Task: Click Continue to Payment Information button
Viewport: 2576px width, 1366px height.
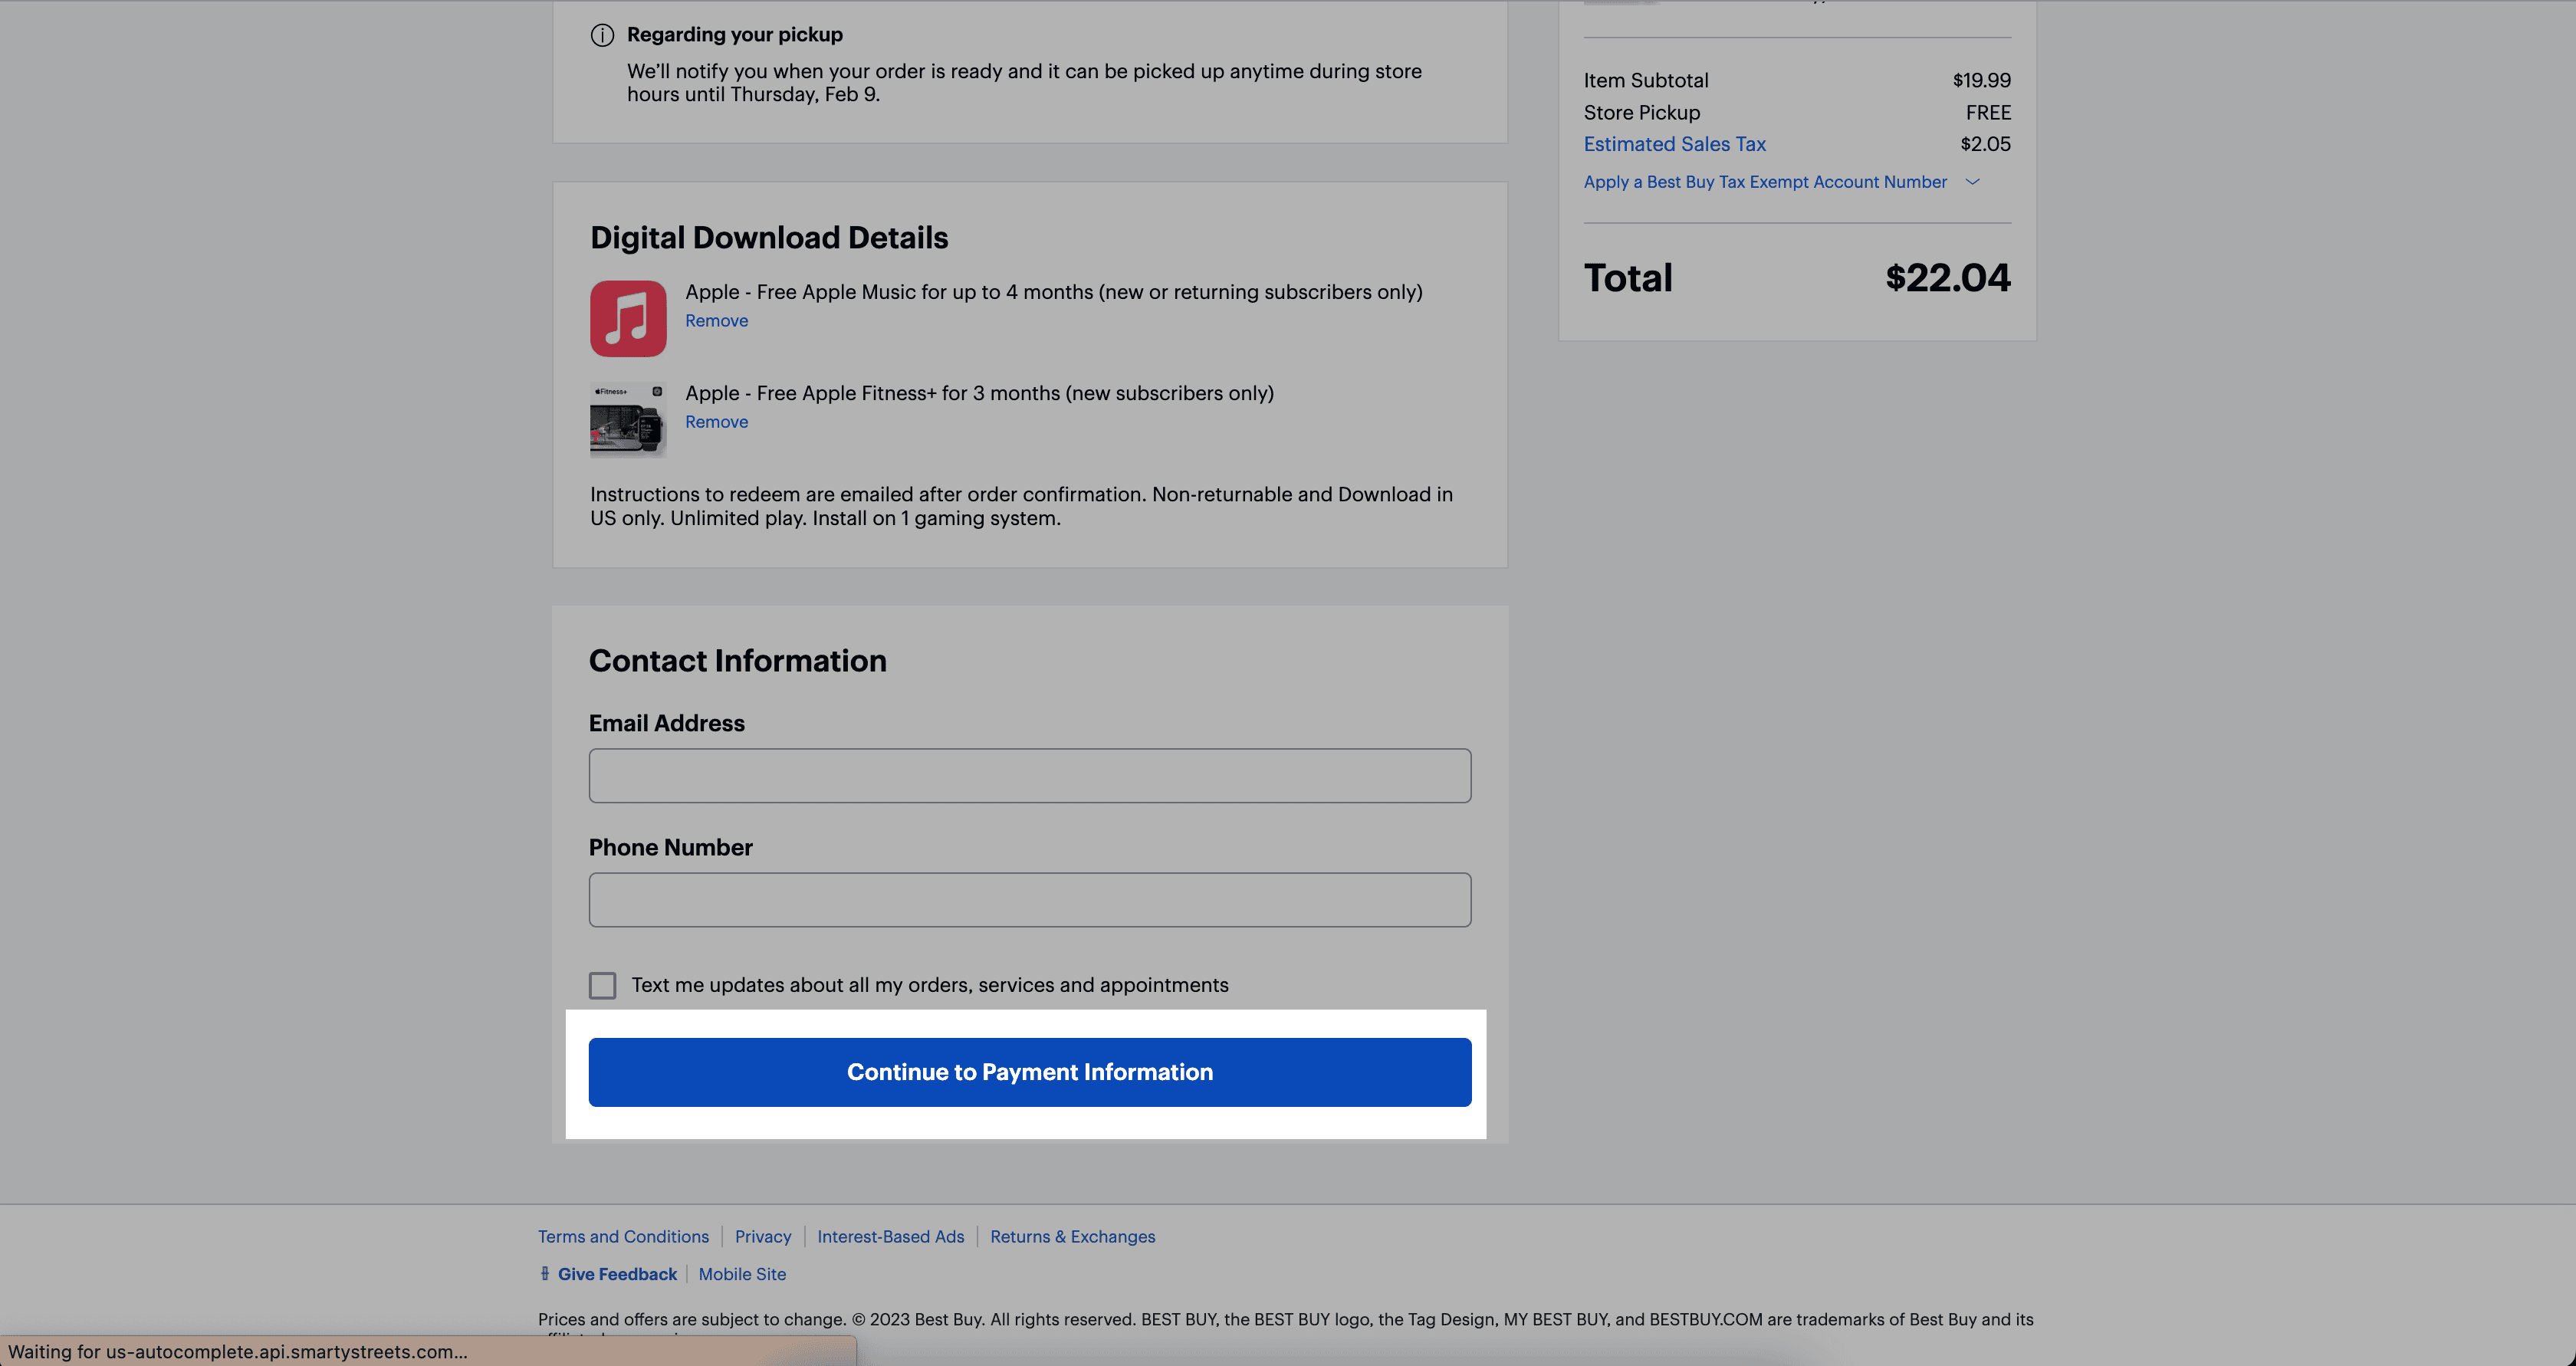Action: 1030,1072
